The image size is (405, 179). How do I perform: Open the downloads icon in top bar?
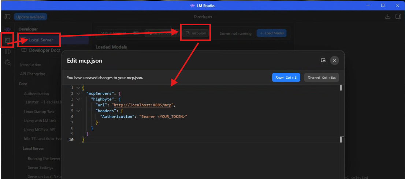click(387, 16)
